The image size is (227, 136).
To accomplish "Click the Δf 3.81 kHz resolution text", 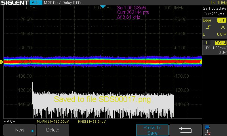I will pos(129,17).
